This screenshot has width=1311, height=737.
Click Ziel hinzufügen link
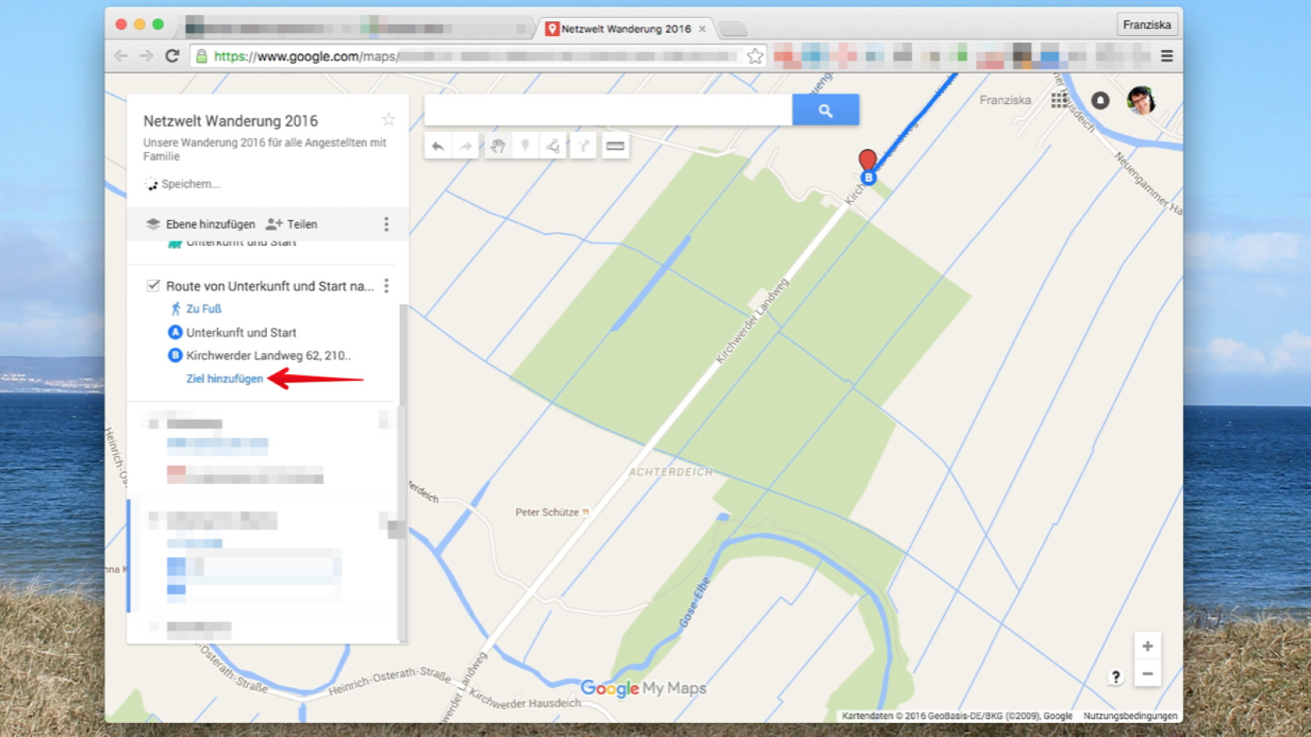[x=225, y=378]
